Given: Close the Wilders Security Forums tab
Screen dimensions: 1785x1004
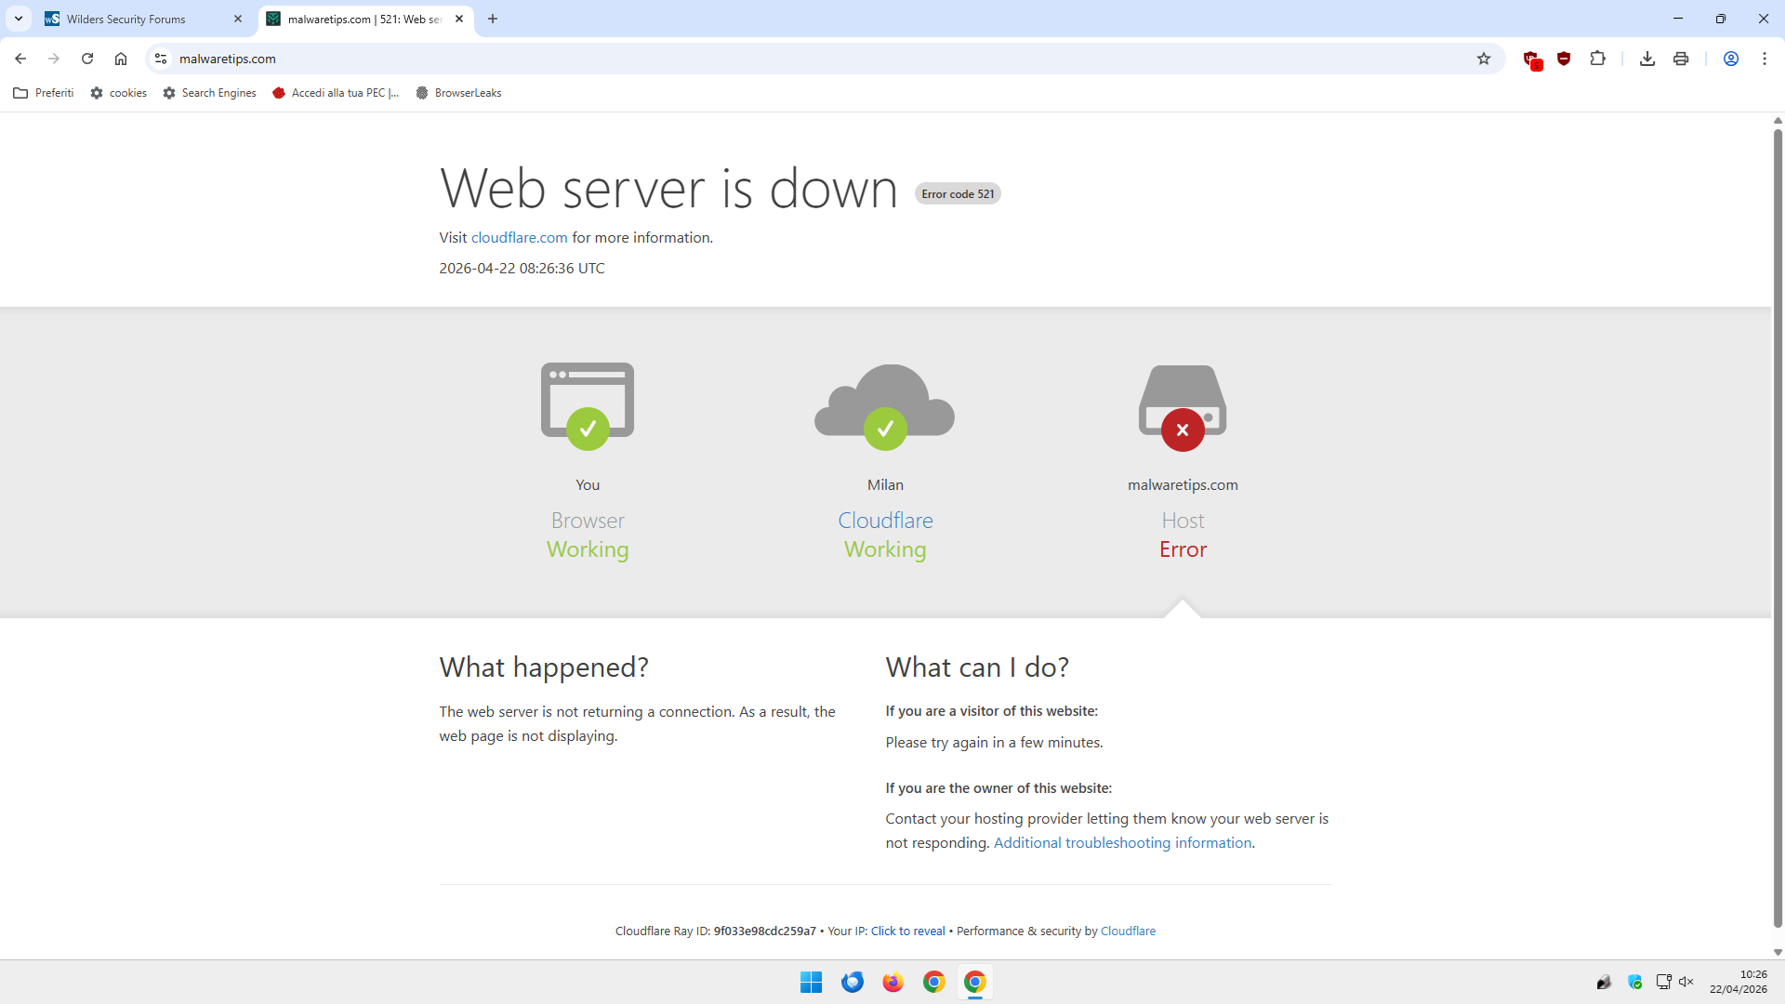Looking at the screenshot, I should 238,19.
